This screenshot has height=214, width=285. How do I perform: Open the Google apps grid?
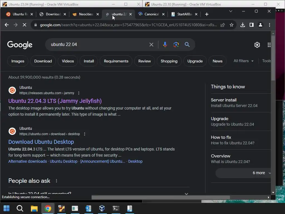click(269, 45)
